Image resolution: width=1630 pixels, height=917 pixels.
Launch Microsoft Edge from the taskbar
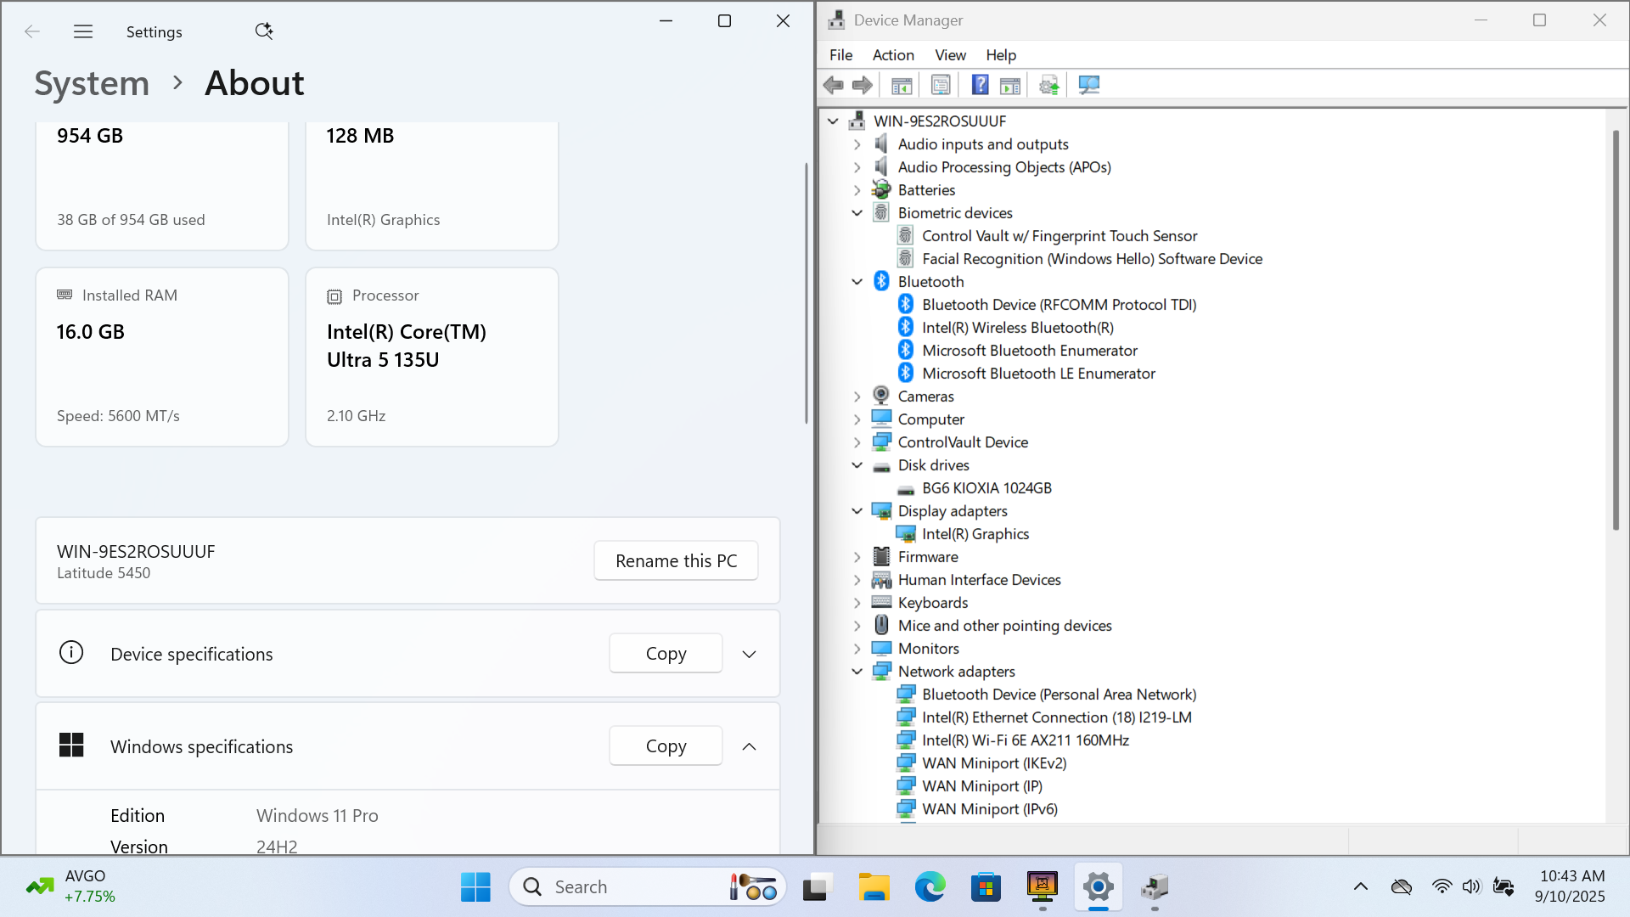[930, 887]
